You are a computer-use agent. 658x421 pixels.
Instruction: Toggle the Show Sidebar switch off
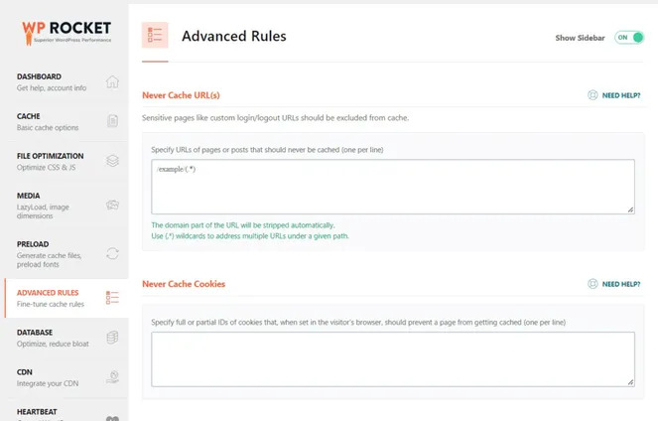[x=628, y=38]
